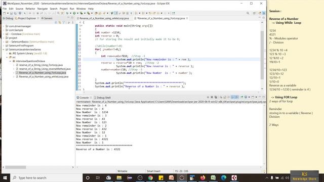The width and height of the screenshot is (324, 182).
Task: Open the New file dropdown arrow
Action: coord(8,13)
